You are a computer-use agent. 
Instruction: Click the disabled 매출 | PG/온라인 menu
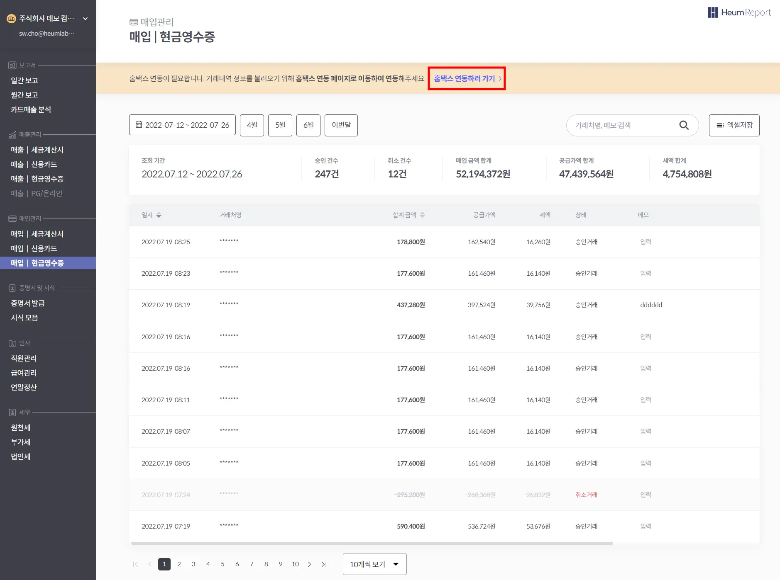point(37,193)
